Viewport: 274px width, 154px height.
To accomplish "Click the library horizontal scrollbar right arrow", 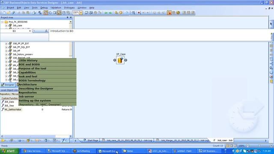I will [x=71, y=136].
